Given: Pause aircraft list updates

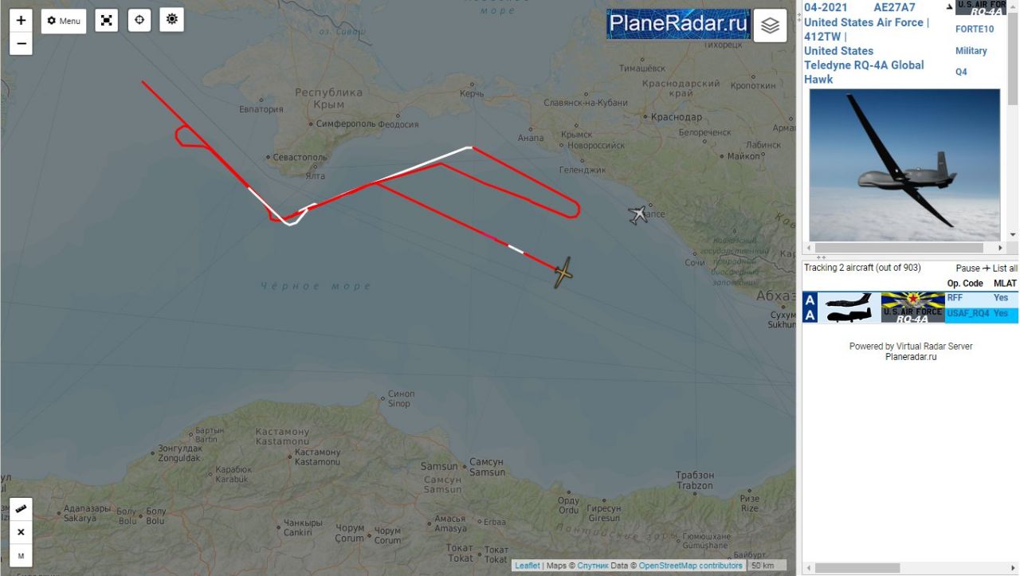Looking at the screenshot, I should pyautogui.click(x=967, y=268).
